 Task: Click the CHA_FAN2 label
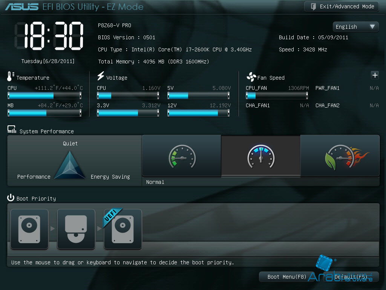(328, 106)
